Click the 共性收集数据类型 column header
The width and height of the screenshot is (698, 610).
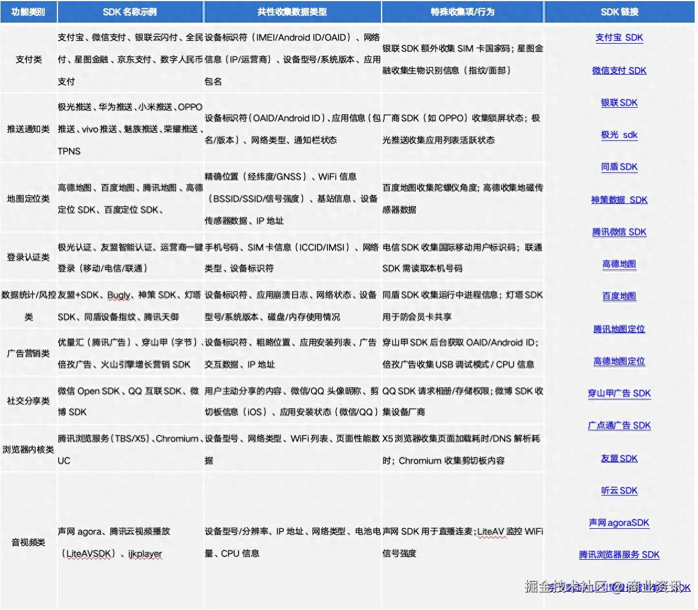coord(292,12)
